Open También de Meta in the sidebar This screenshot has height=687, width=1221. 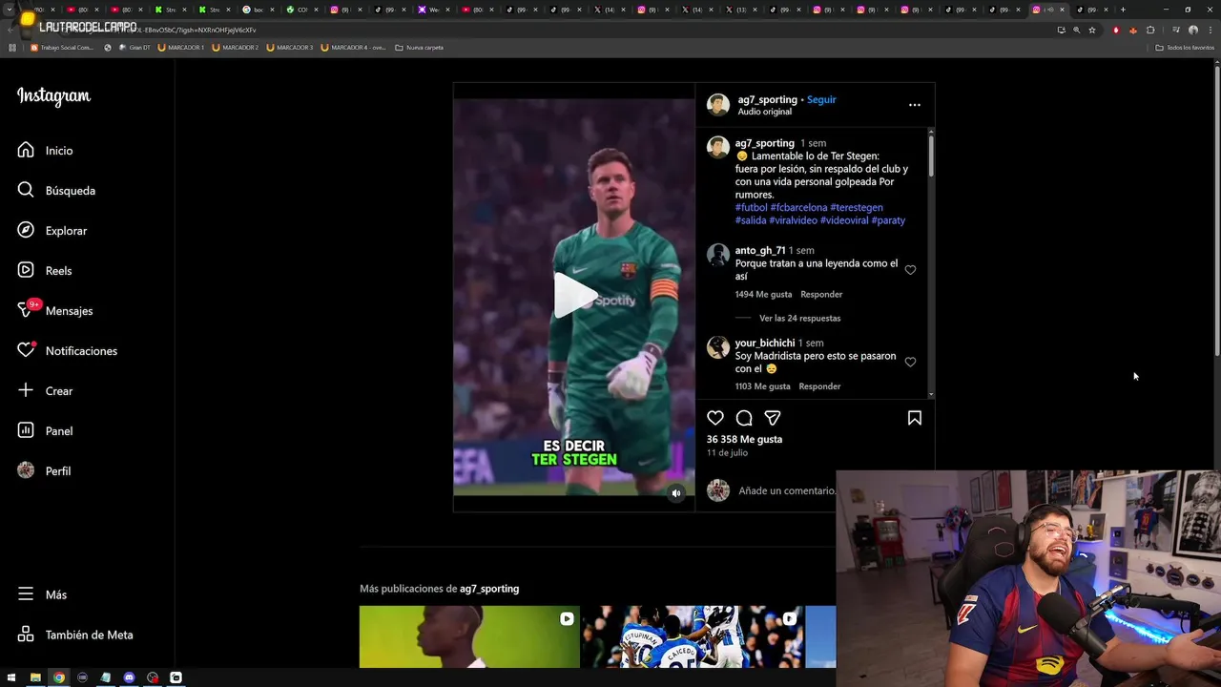75,635
